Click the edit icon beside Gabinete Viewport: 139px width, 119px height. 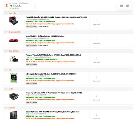point(6,108)
